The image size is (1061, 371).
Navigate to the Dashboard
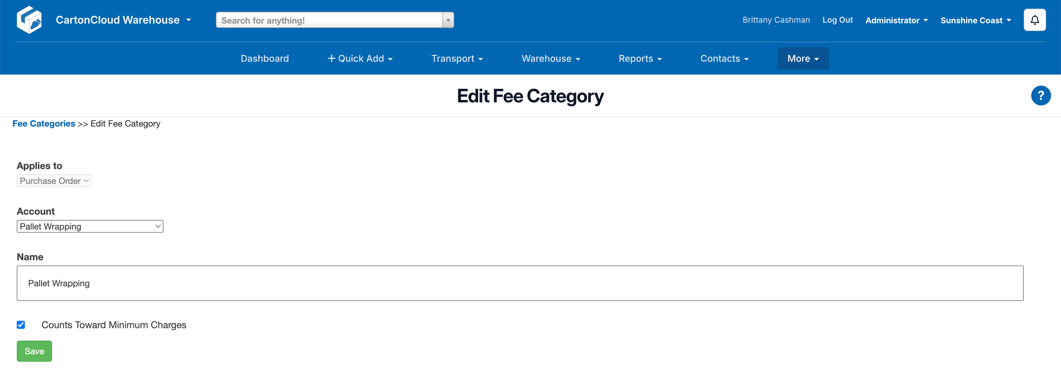pyautogui.click(x=264, y=58)
